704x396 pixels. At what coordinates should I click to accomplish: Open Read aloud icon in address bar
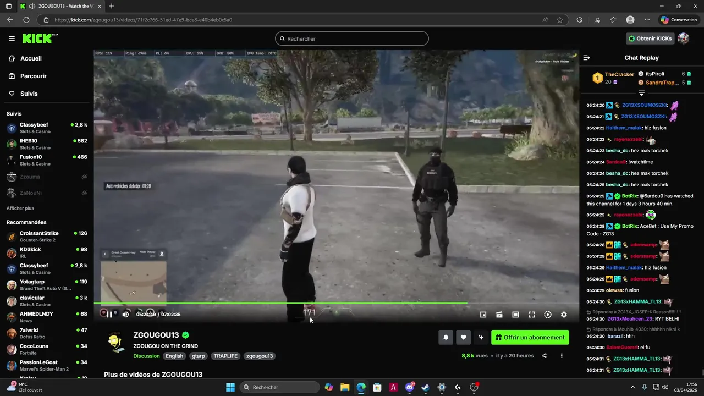click(x=545, y=20)
